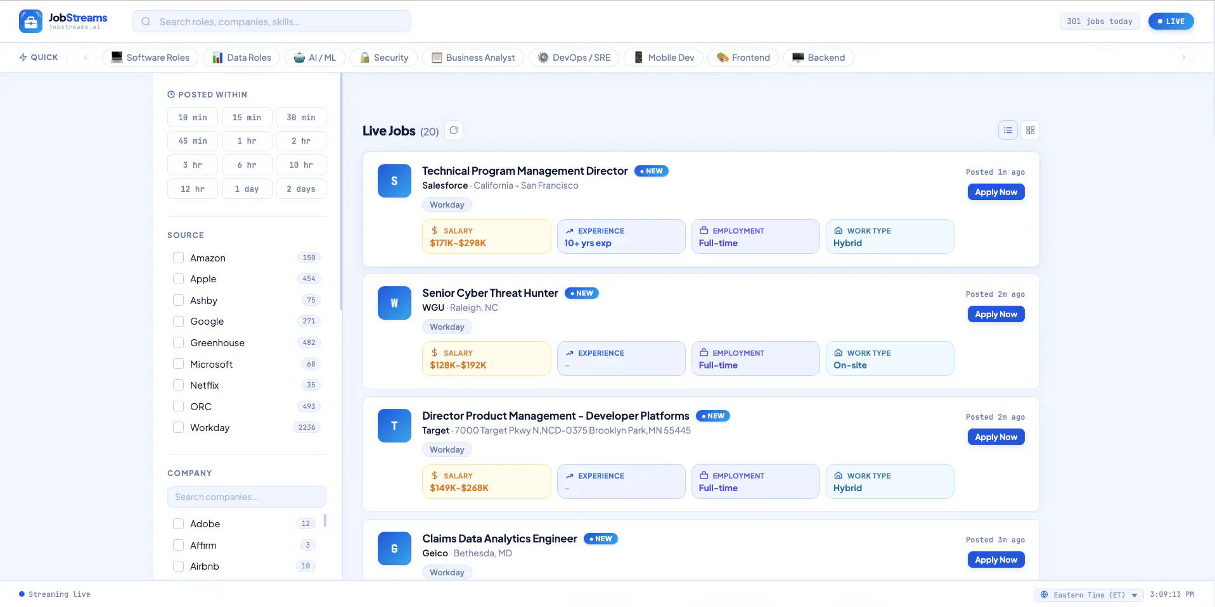Click the dollar icon in Salesforce salary box
This screenshot has width=1215, height=607.
coord(435,231)
